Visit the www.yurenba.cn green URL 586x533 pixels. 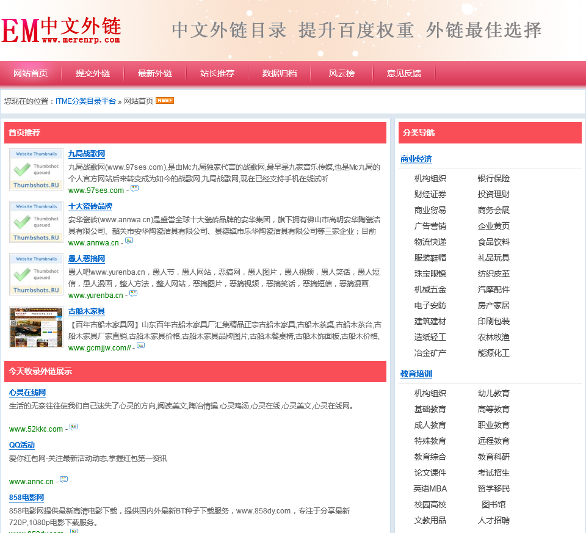point(96,296)
